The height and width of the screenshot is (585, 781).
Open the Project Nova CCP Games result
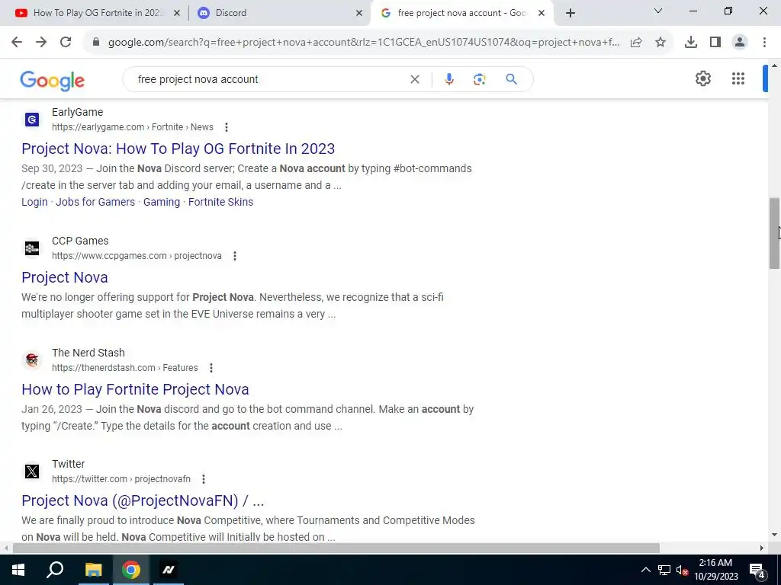[65, 277]
